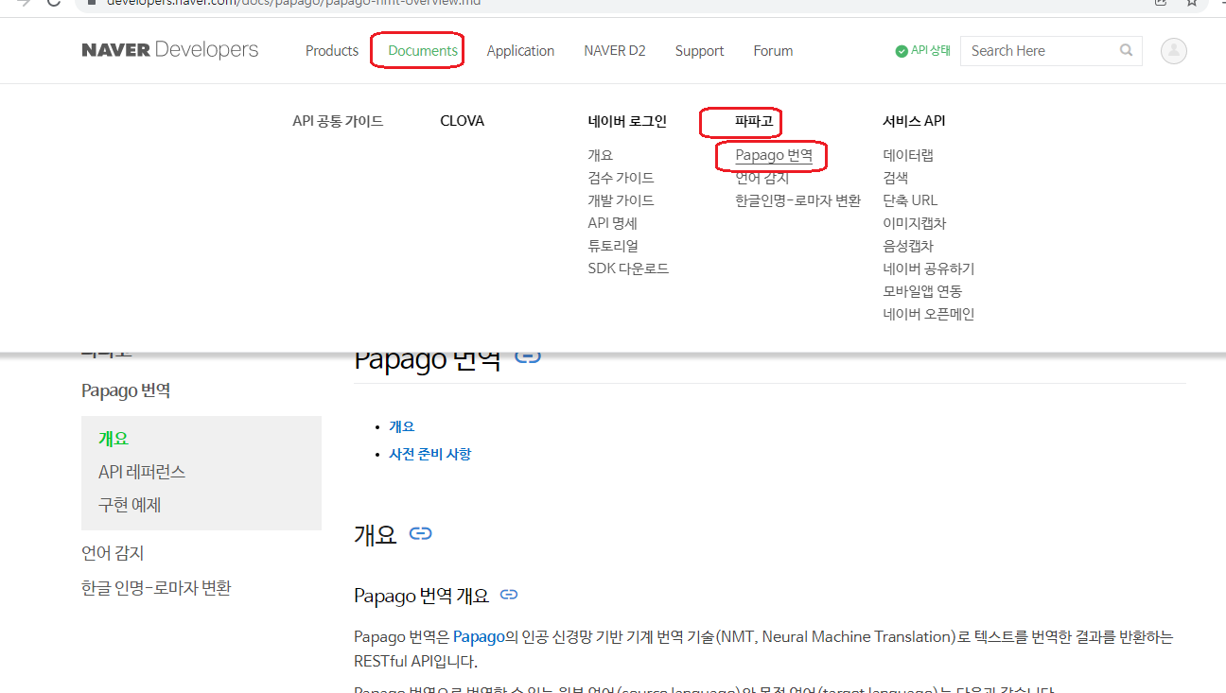The width and height of the screenshot is (1226, 693).
Task: Click the browser address bar URL
Action: point(293,3)
